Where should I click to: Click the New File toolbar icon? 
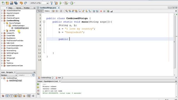click(x=3, y=3)
